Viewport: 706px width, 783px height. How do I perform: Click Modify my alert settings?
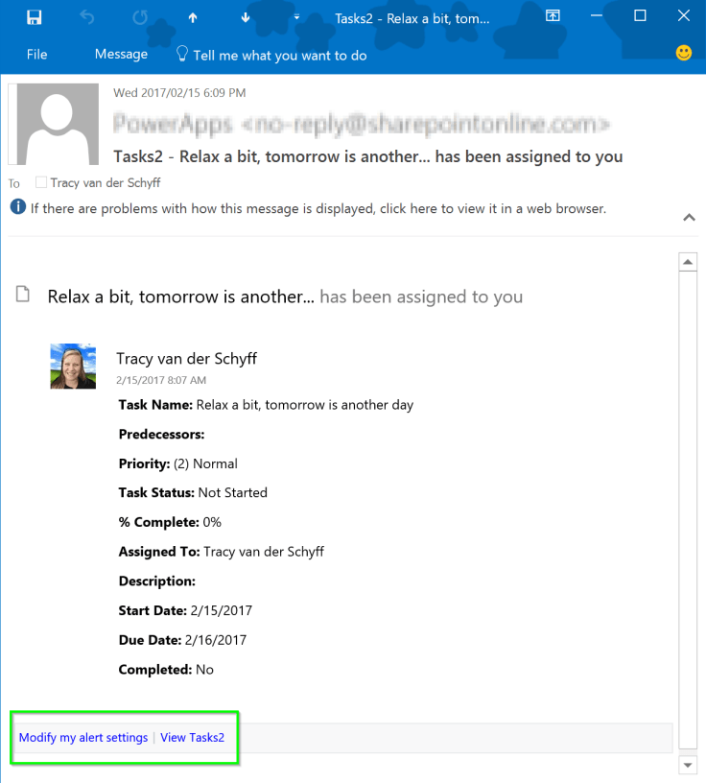pos(82,737)
